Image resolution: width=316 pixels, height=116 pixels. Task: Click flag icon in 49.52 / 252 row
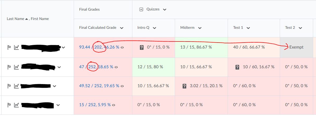9,86
